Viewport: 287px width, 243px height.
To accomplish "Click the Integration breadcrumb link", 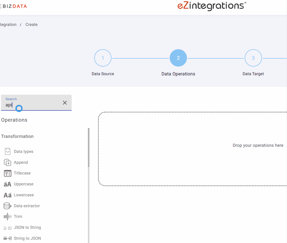I will click(x=8, y=25).
